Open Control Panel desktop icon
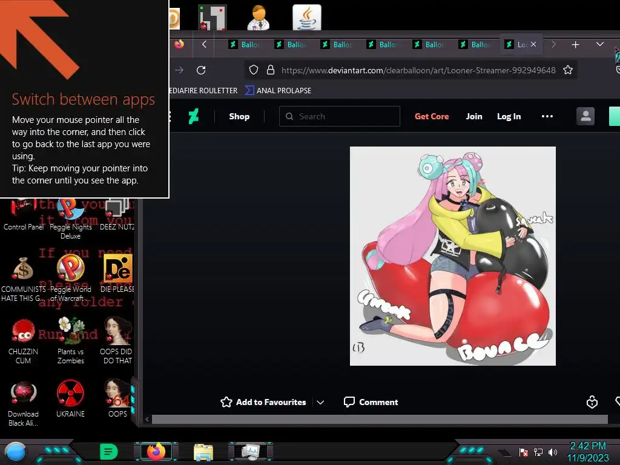 click(x=23, y=216)
